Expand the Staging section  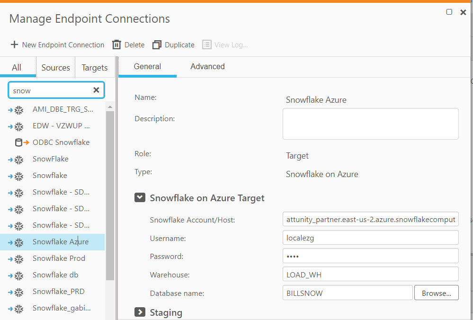click(x=140, y=312)
